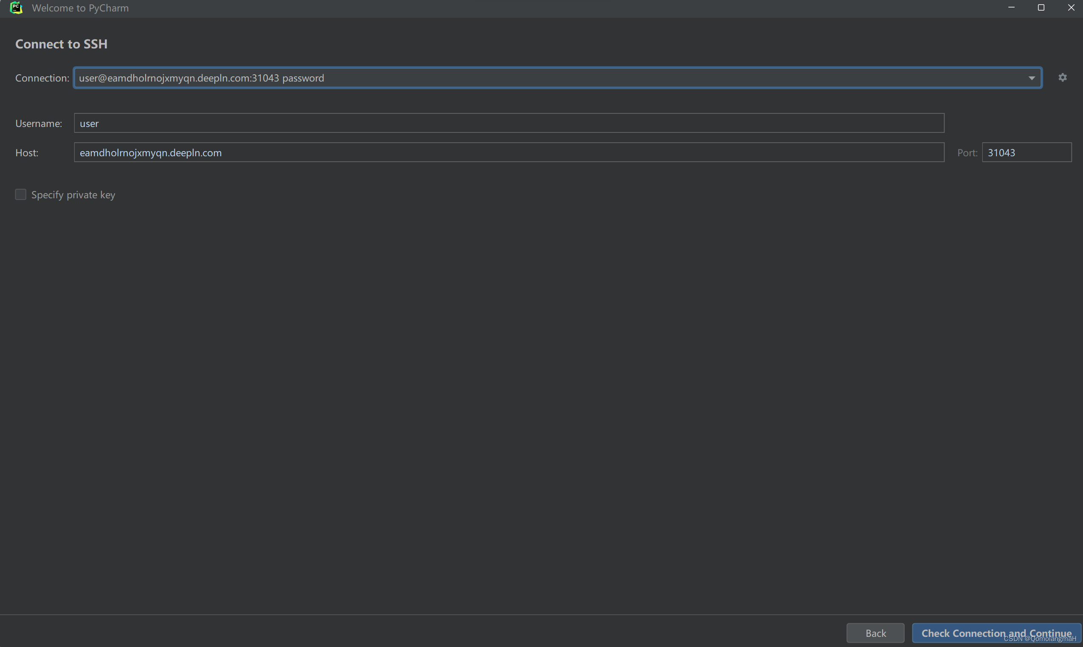Click the settings cog next to connection field
Viewport: 1083px width, 647px height.
(1063, 77)
